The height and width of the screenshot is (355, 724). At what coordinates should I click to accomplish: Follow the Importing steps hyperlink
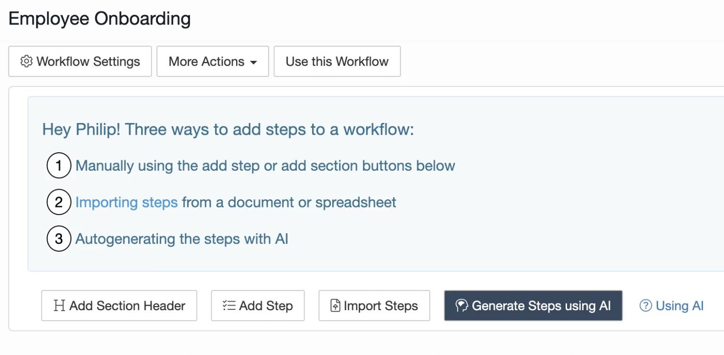coord(126,202)
